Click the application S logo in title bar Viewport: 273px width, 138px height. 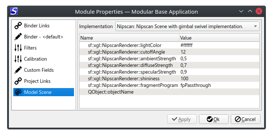tap(14, 11)
